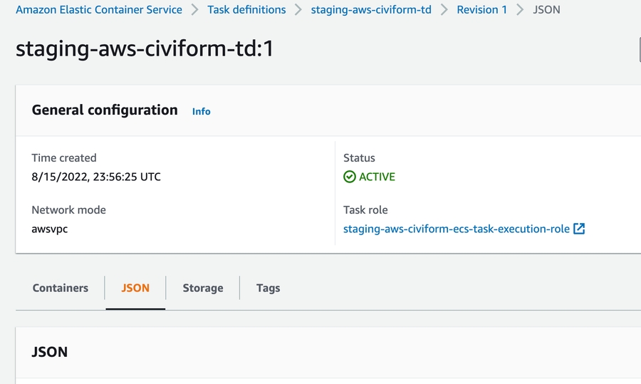Click chevron separator before Revision 1 breadcrumb

[x=444, y=10]
